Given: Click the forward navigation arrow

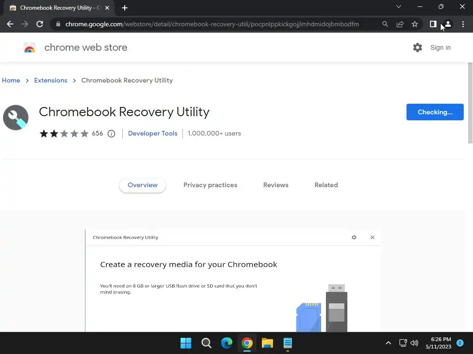Looking at the screenshot, I should 25,24.
